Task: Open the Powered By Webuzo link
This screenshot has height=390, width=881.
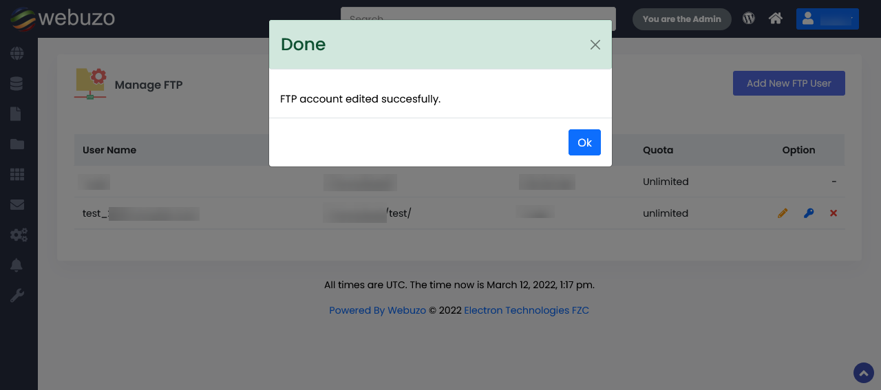Action: coord(377,310)
